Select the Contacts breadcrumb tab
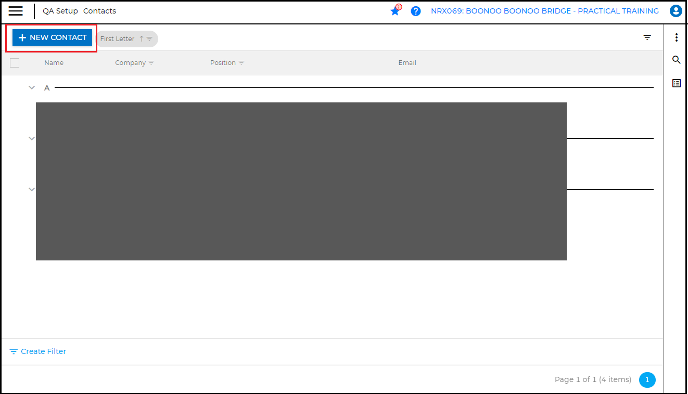 point(99,10)
